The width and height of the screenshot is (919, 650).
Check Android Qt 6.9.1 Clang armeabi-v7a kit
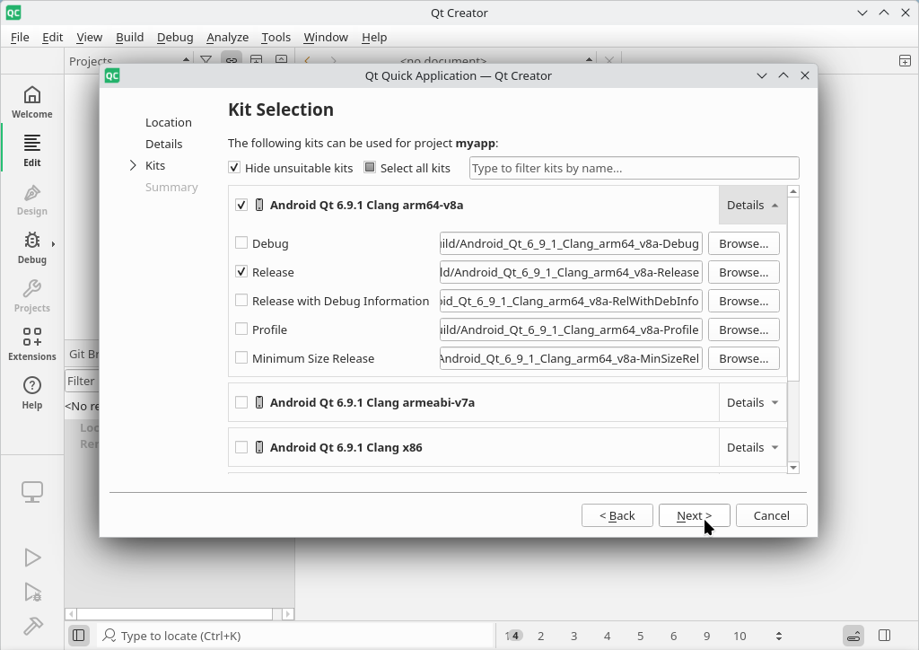pos(241,403)
